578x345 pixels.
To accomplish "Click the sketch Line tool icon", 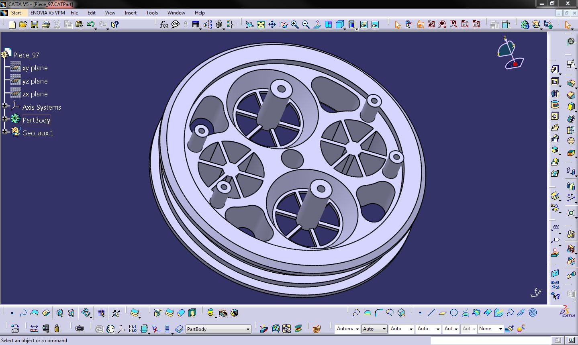I will click(x=431, y=312).
